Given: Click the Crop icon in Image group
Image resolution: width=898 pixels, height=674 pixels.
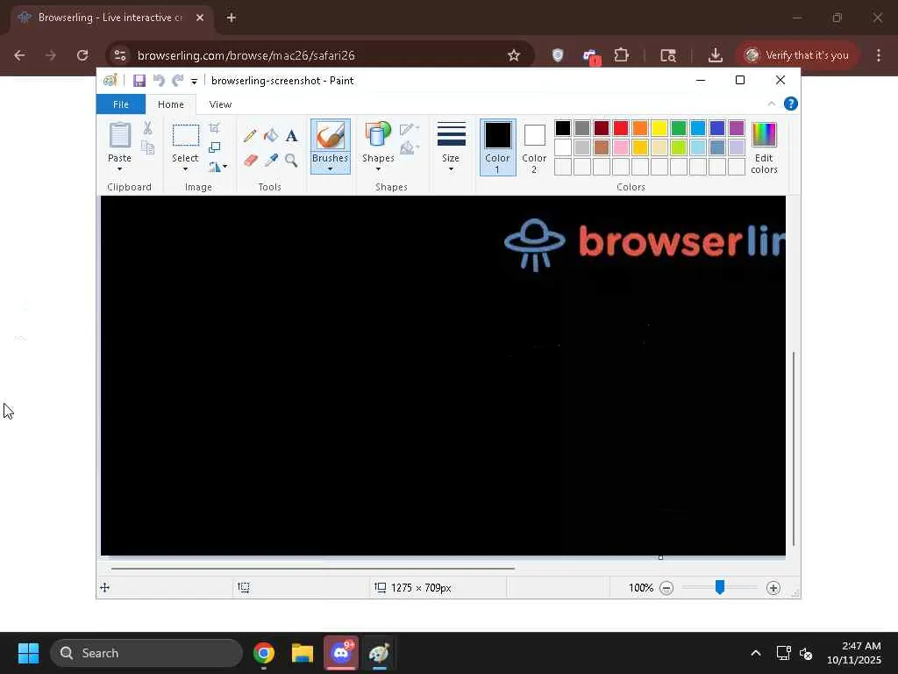Looking at the screenshot, I should click(x=215, y=128).
